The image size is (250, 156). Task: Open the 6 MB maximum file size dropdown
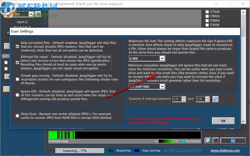click(x=162, y=59)
